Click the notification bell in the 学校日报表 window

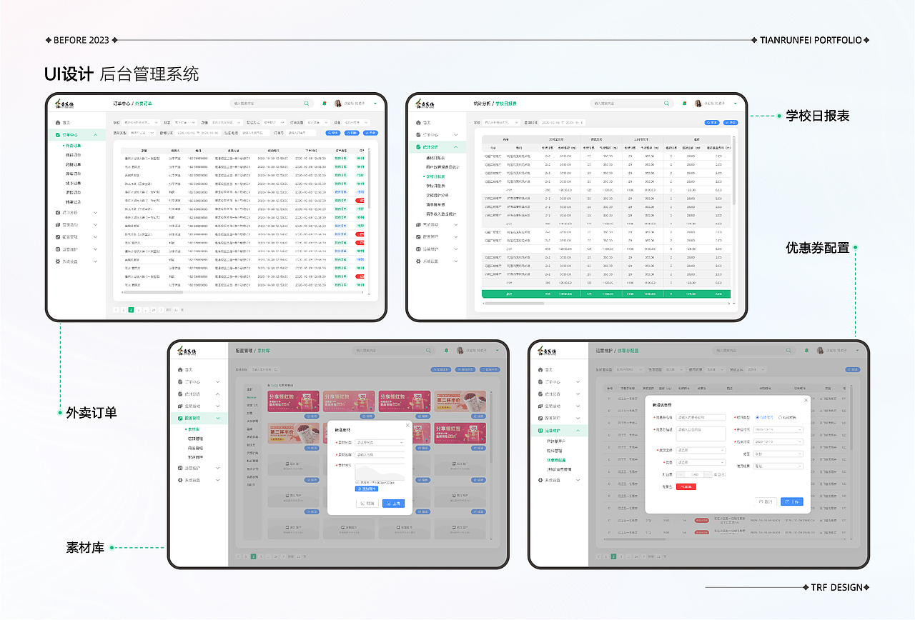tap(685, 104)
